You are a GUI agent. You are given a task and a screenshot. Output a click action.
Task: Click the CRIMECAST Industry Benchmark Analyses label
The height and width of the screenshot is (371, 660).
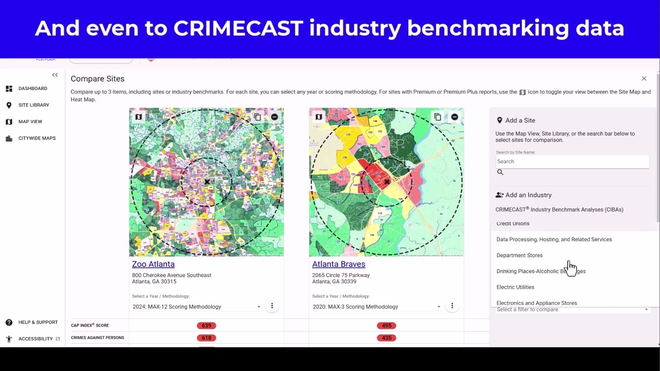(559, 210)
